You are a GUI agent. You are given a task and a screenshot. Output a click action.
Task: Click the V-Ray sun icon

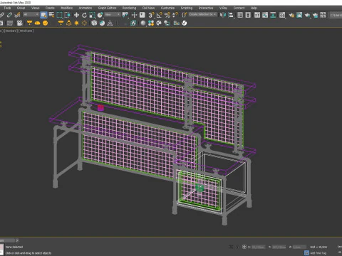pyautogui.click(x=76, y=23)
